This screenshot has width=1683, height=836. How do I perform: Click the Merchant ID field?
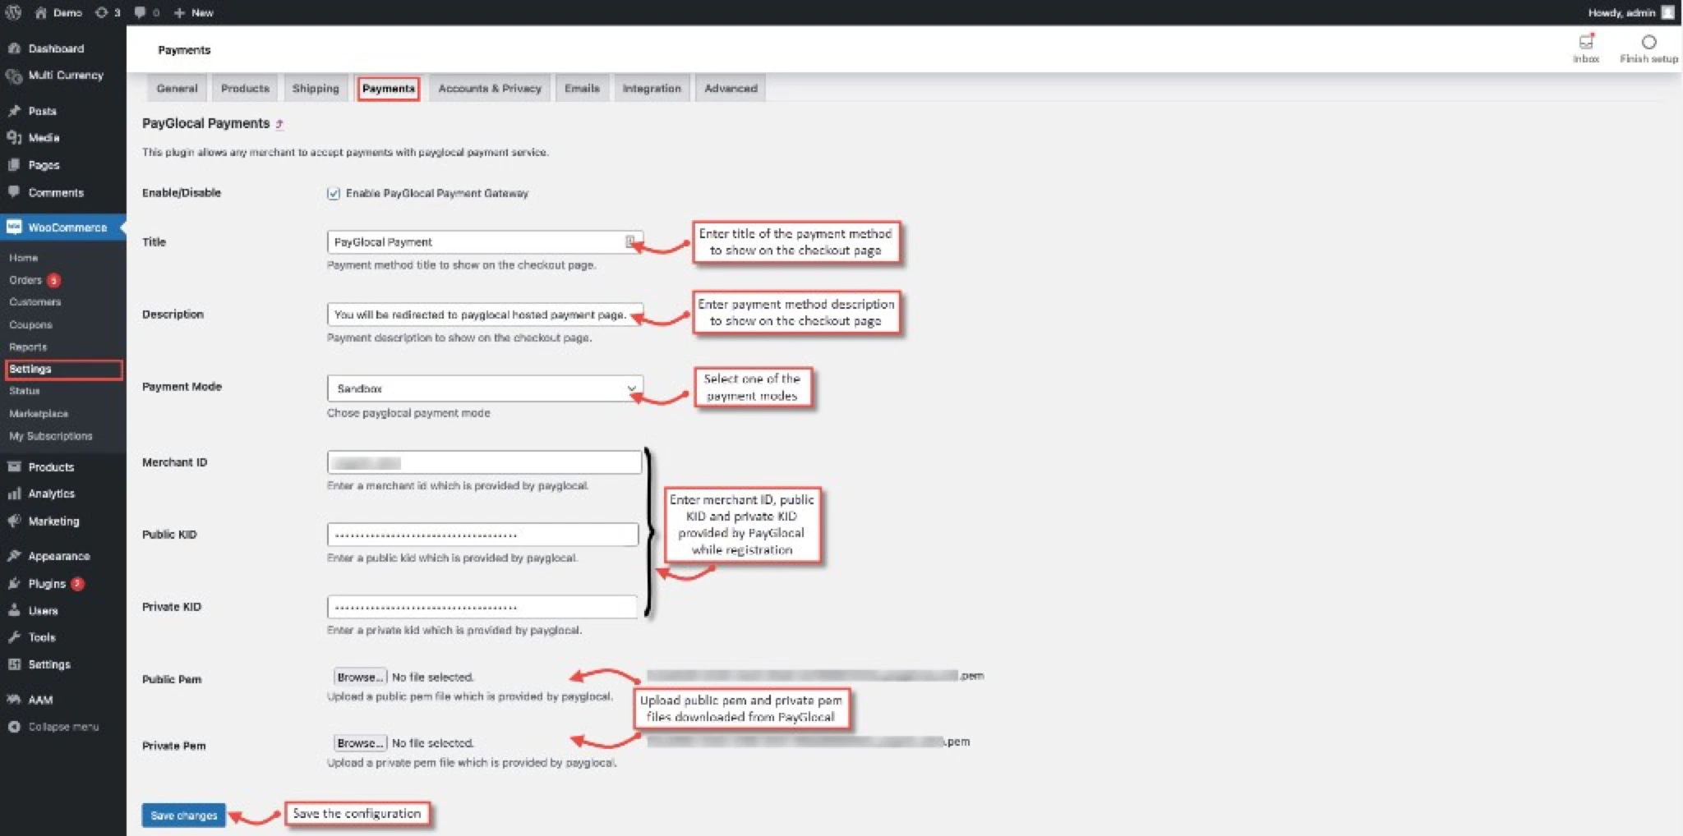point(485,462)
